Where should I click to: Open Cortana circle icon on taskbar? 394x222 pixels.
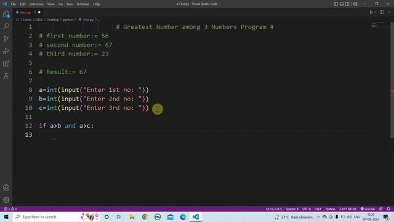pos(107,216)
